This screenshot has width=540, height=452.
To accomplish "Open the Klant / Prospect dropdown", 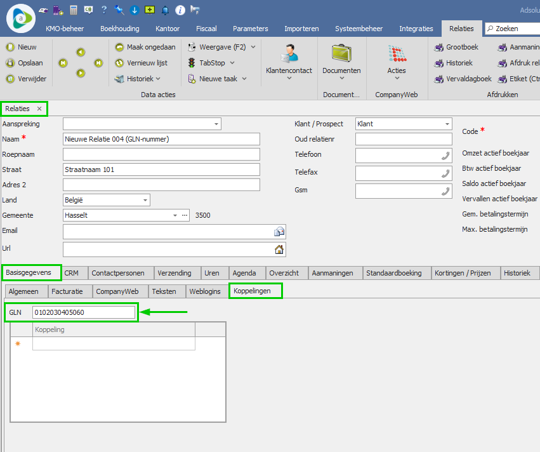I will 447,124.
